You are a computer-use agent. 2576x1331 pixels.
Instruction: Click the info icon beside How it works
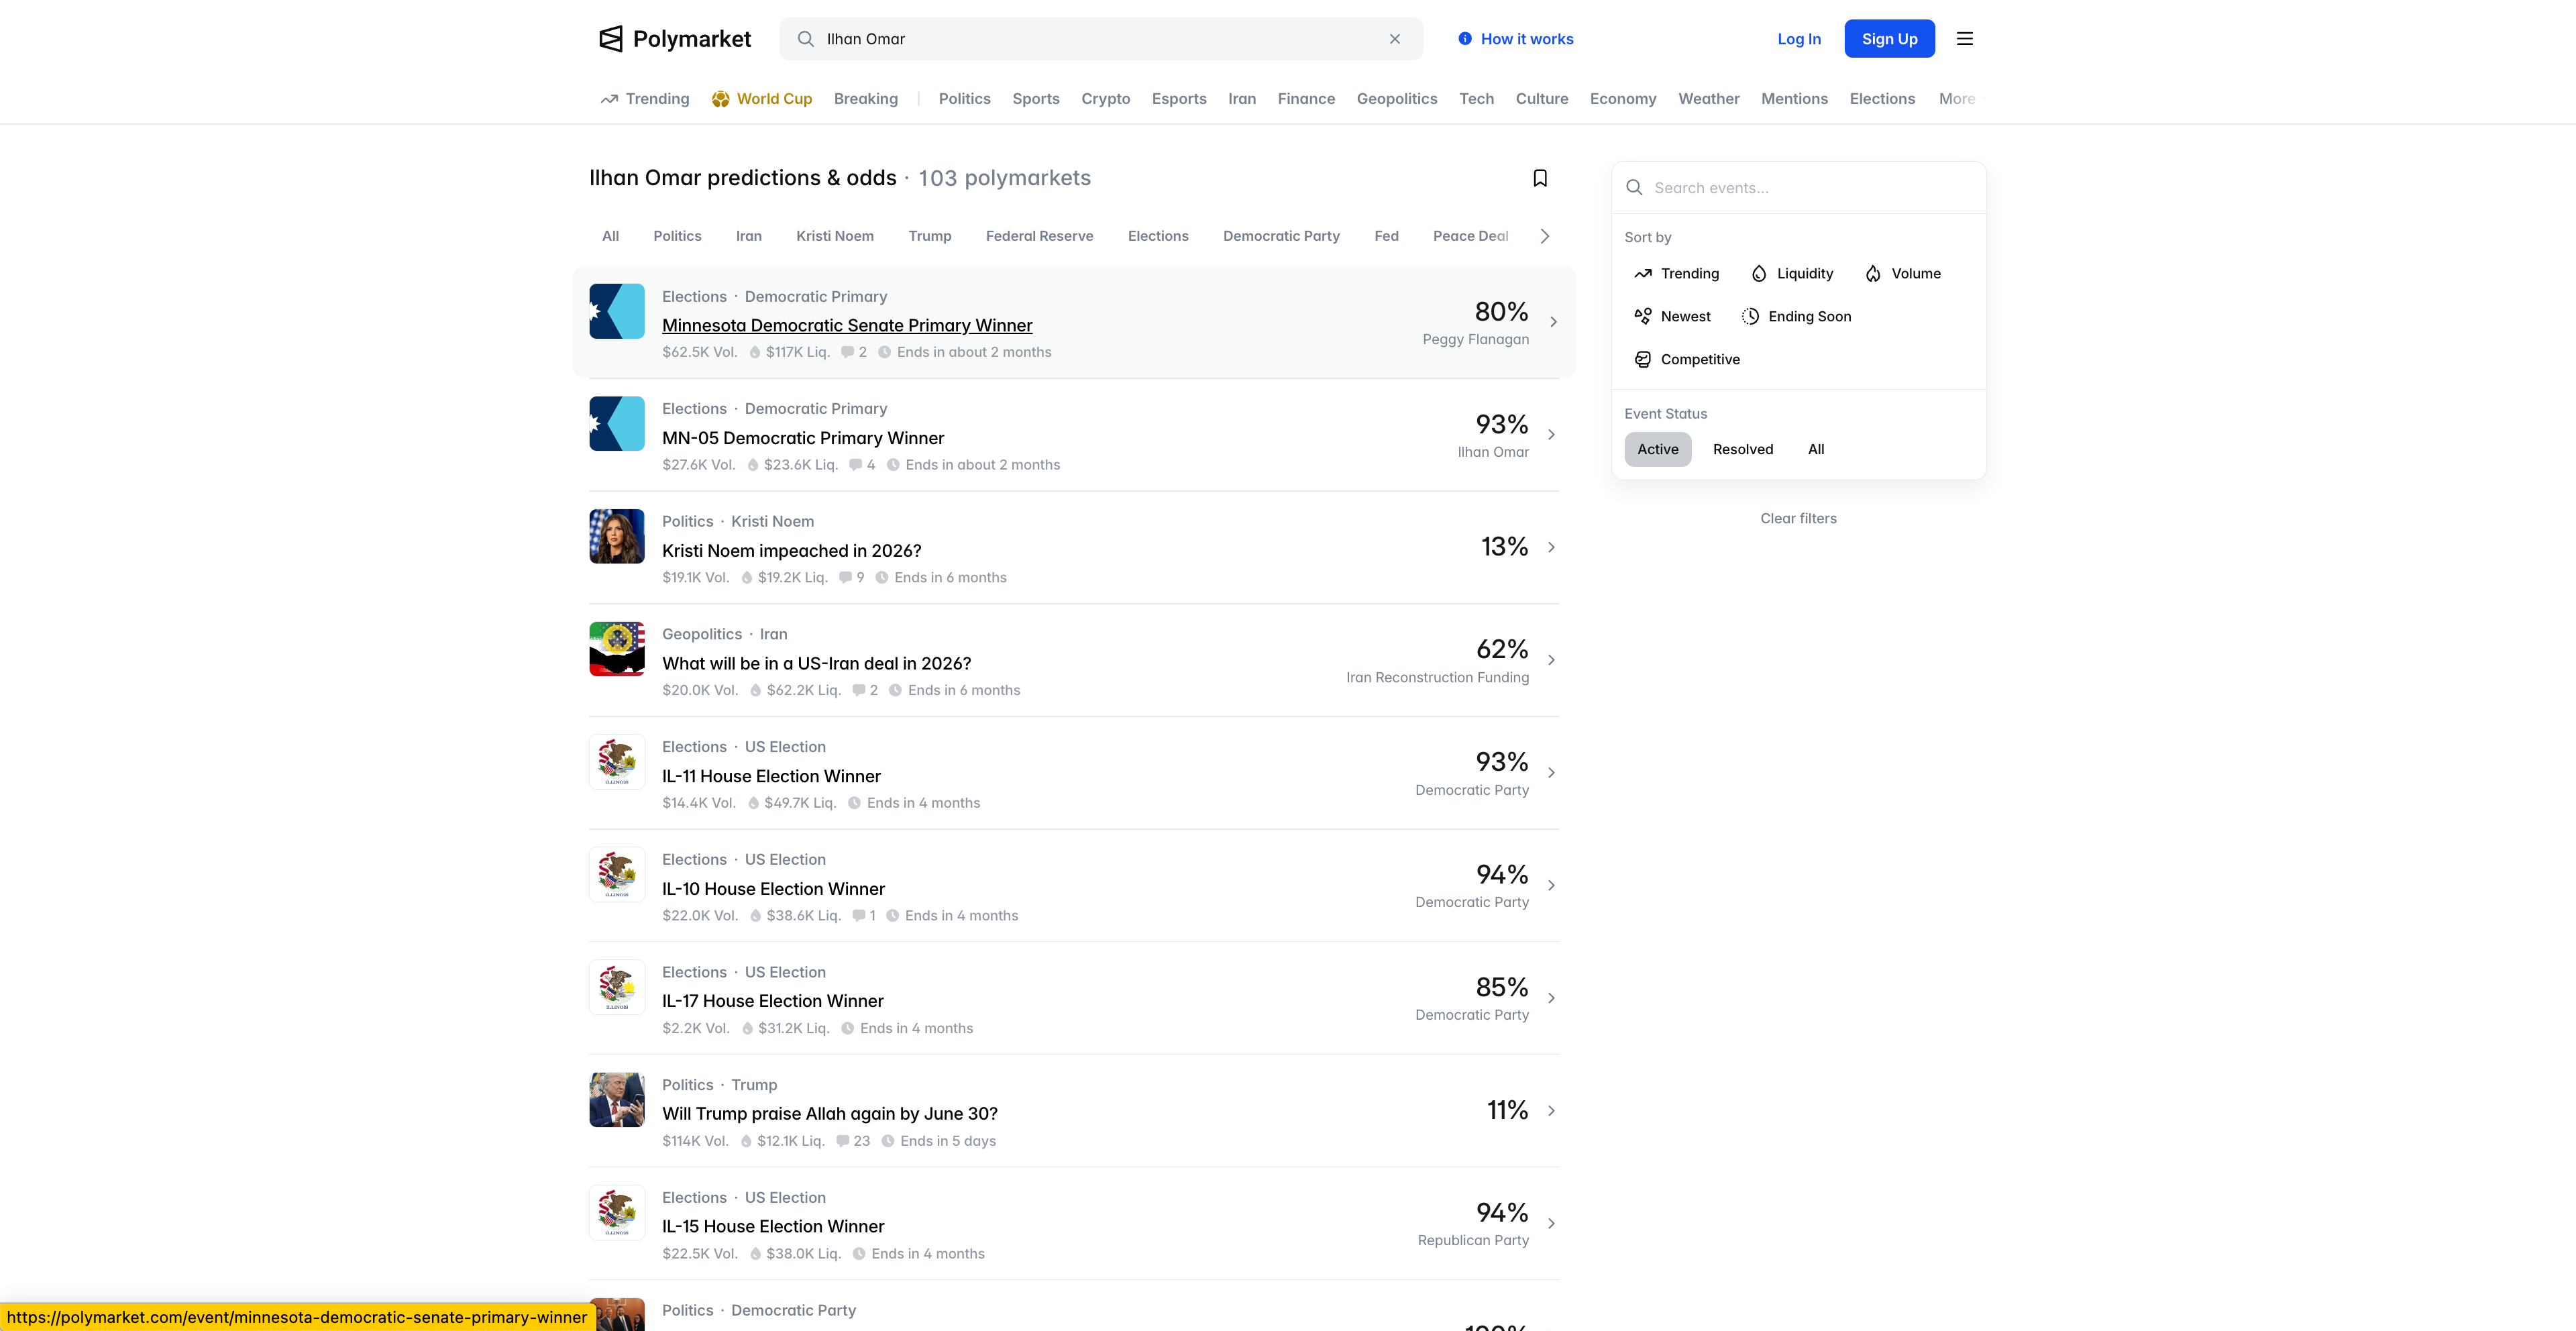click(1465, 39)
